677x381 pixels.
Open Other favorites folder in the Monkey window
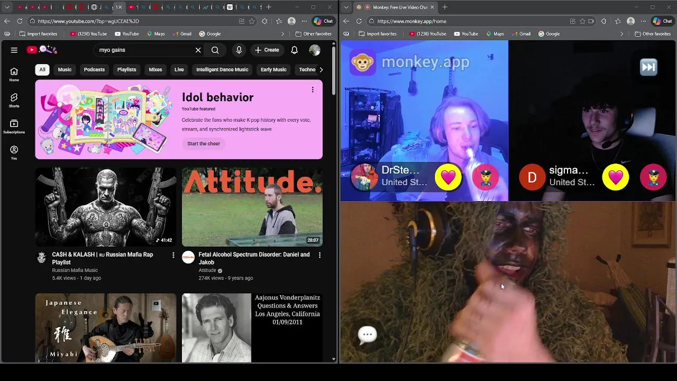pyautogui.click(x=653, y=34)
